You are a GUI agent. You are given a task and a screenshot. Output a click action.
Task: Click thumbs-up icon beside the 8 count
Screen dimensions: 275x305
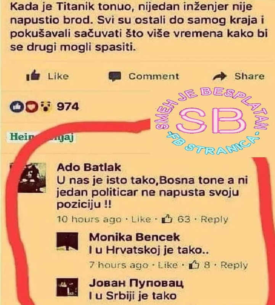pos(194,265)
